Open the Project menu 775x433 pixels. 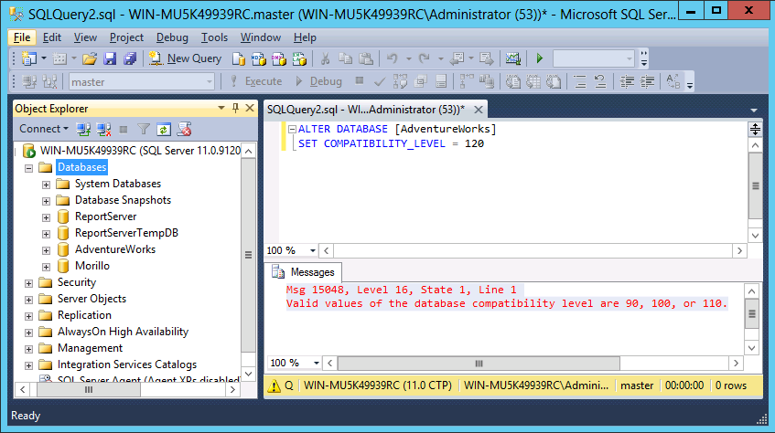pyautogui.click(x=126, y=37)
